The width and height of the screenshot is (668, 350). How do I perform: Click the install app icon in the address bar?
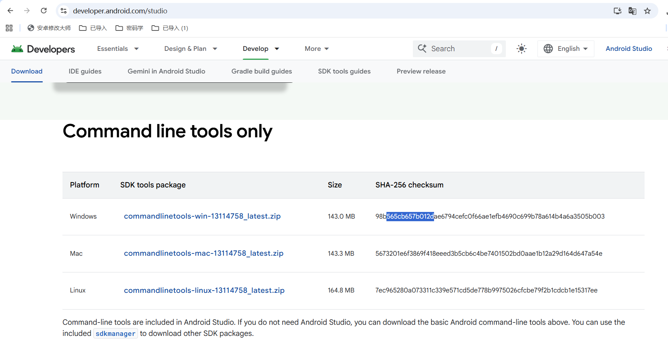pos(617,11)
